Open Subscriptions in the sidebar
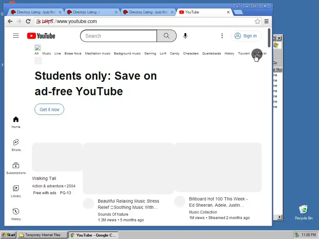This screenshot has height=239, width=319. tap(16, 168)
